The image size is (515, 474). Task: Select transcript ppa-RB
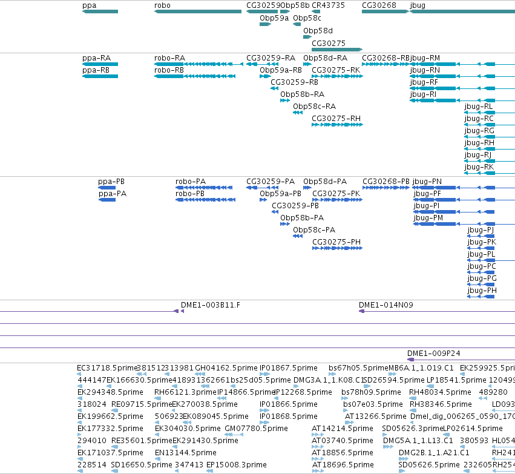coord(100,76)
